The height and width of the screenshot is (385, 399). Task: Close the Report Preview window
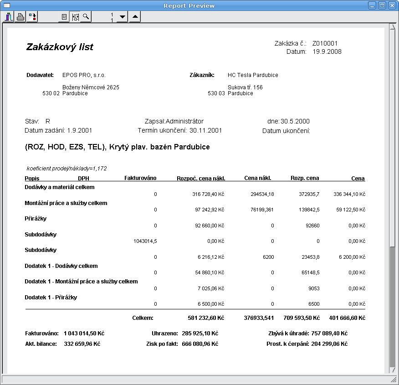[392, 5]
